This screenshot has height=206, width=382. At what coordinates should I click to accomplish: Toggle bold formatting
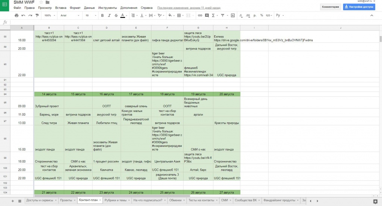point(103,16)
